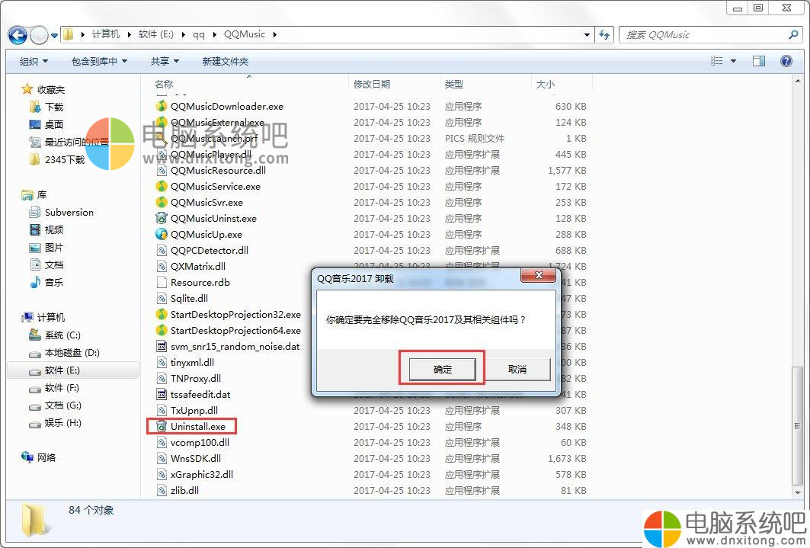Open the 音乐 library
This screenshot has width=810, height=548.
point(46,283)
